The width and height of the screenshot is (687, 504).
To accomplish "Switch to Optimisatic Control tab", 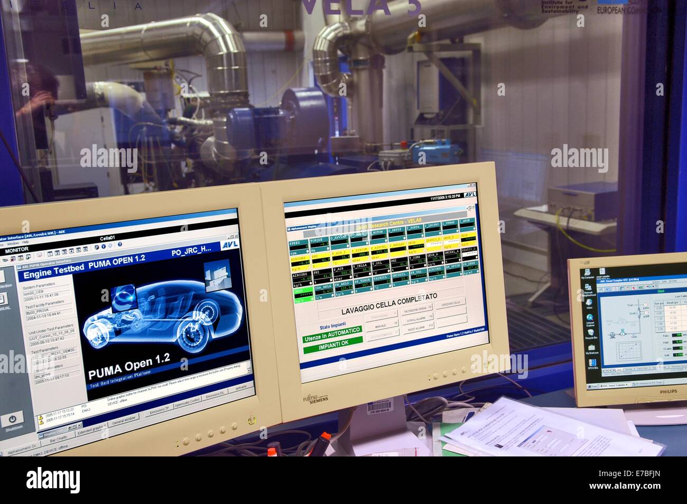I will point(188,403).
